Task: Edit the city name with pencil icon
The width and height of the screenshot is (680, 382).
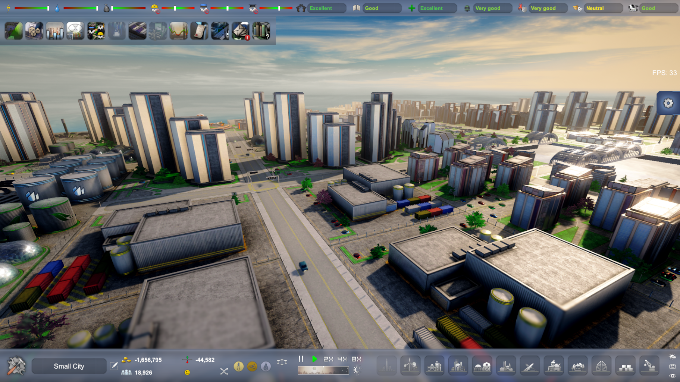Action: click(x=114, y=366)
